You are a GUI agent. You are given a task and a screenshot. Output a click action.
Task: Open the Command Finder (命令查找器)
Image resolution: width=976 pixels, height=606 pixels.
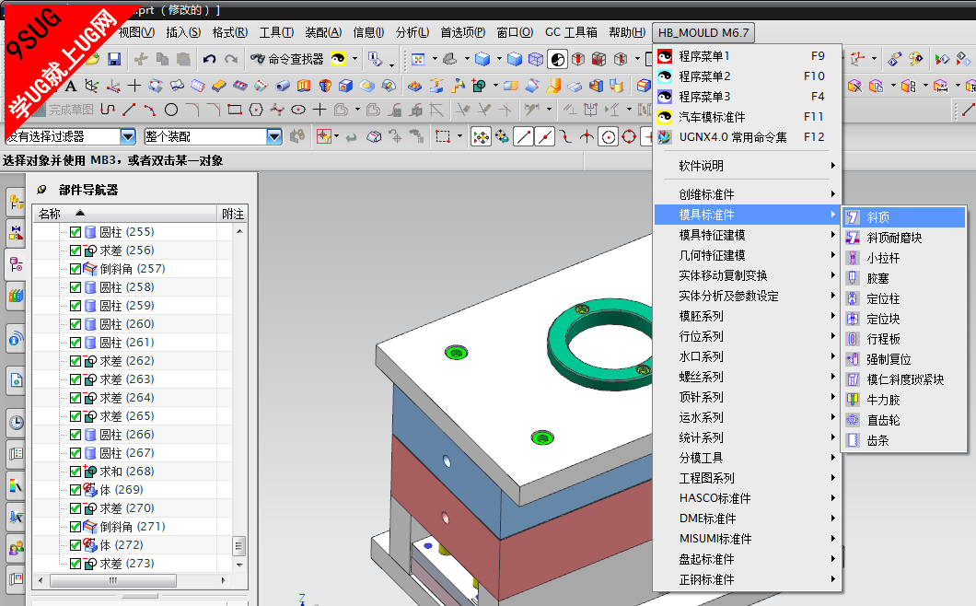pyautogui.click(x=287, y=59)
